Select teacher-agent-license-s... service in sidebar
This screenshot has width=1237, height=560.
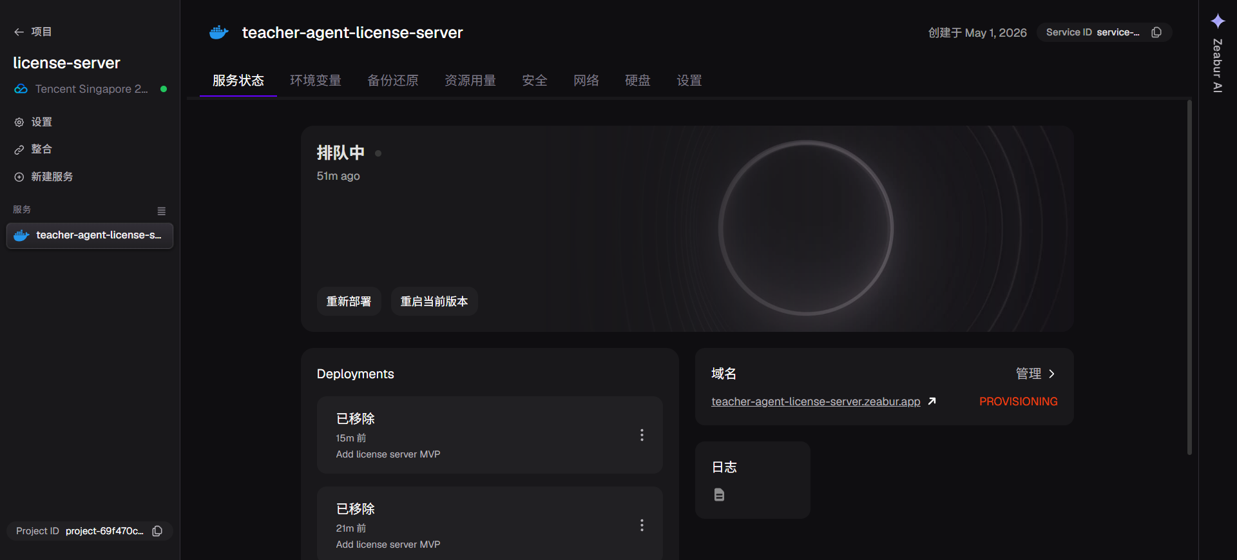tap(90, 236)
